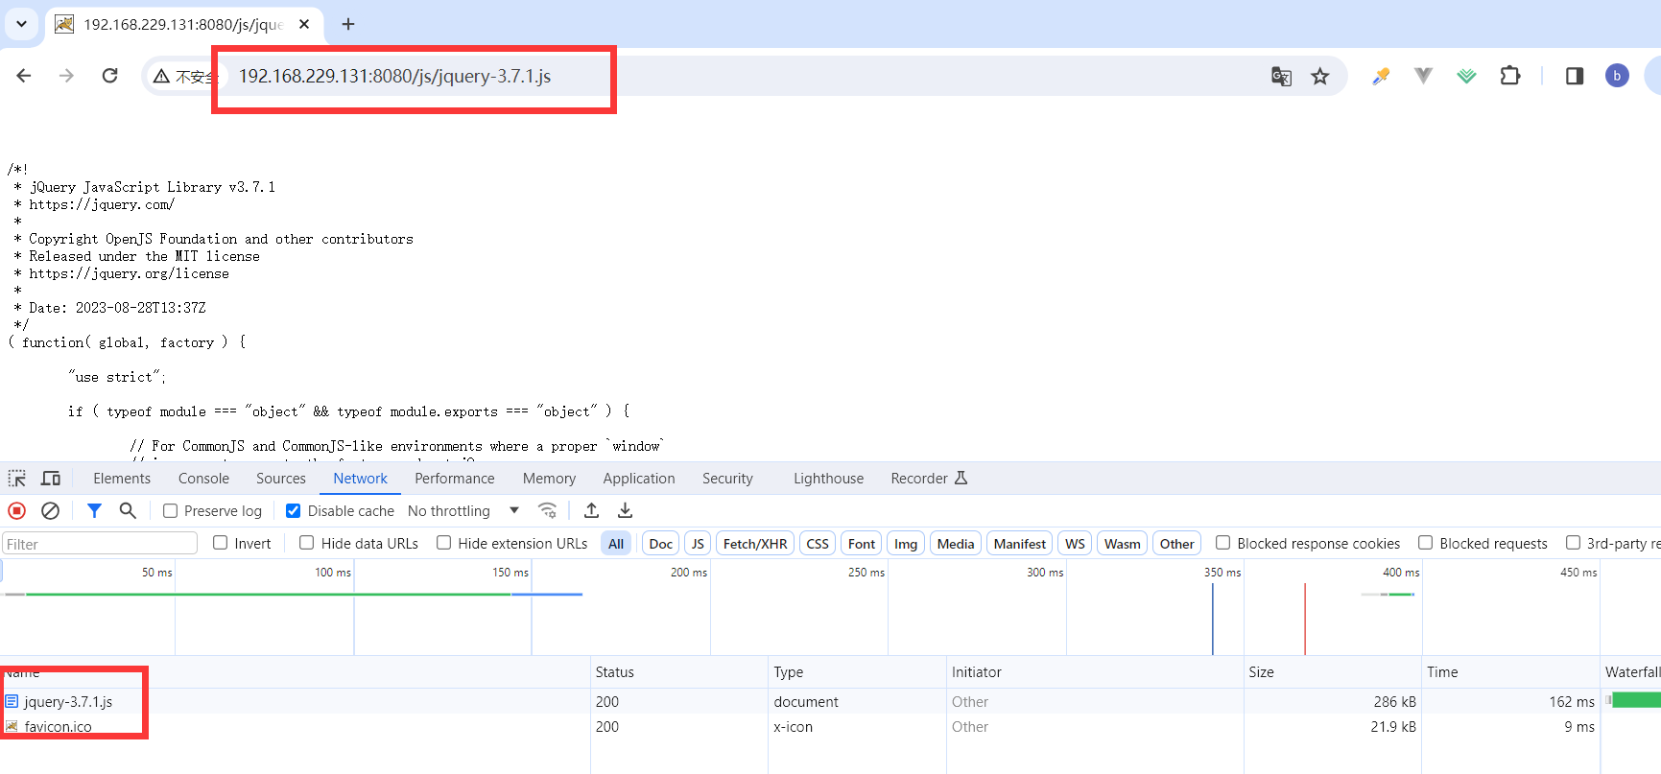This screenshot has width=1661, height=774.
Task: Activate the inspect element picker
Action: click(x=17, y=478)
